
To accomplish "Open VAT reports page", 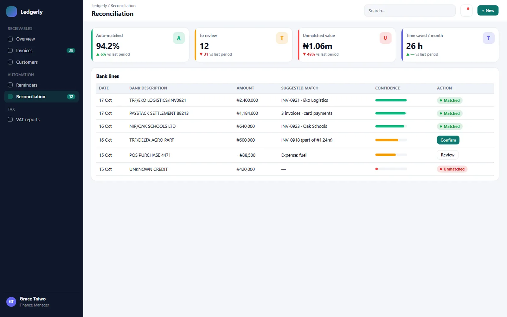I will [x=42, y=120].
